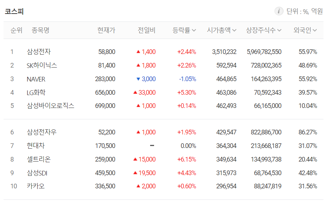Click the +0.60% rate for 카카오
331x203 pixels.
(187, 186)
